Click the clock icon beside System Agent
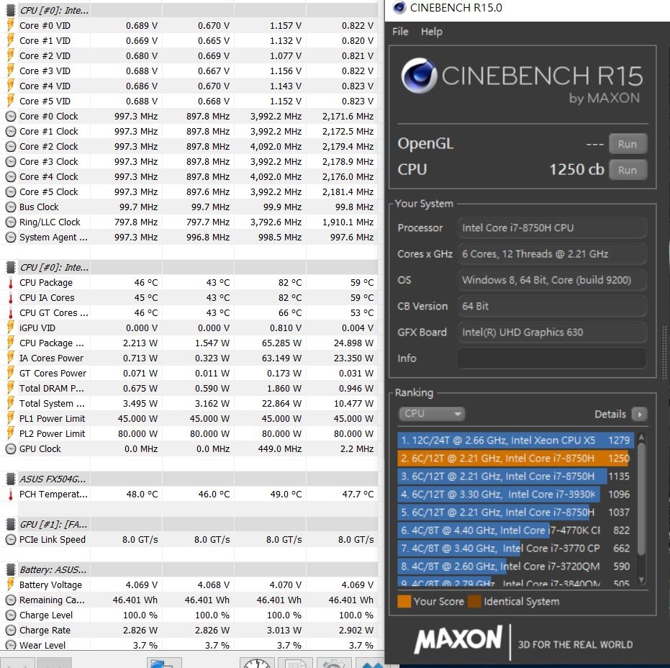 coord(11,238)
